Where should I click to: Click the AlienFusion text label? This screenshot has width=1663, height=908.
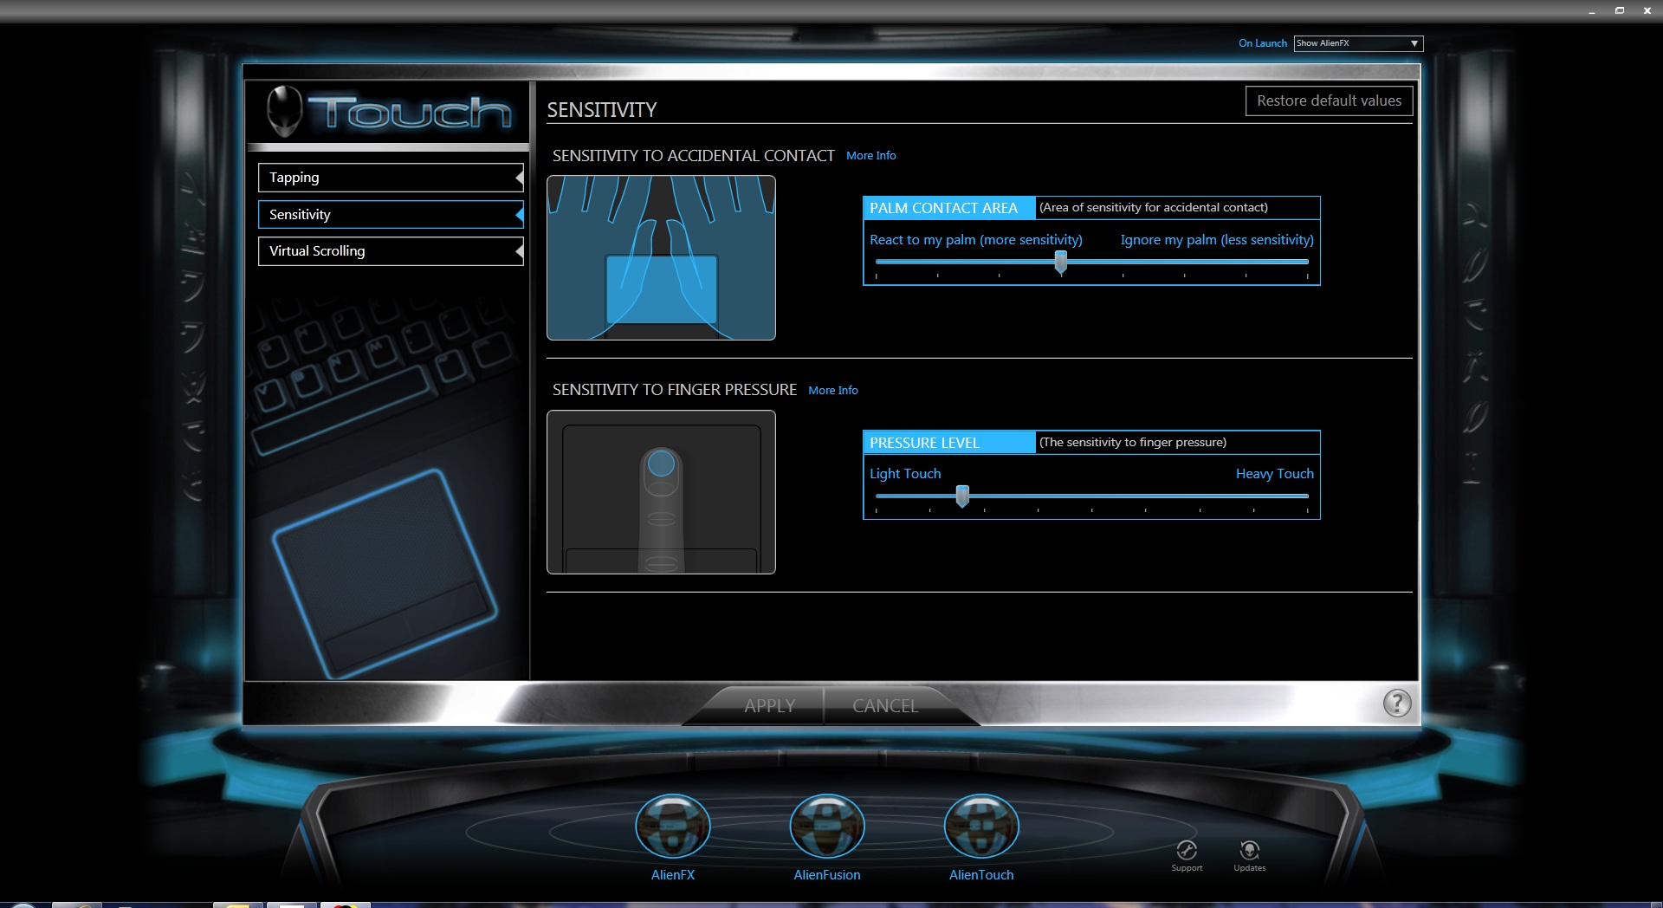[827, 875]
